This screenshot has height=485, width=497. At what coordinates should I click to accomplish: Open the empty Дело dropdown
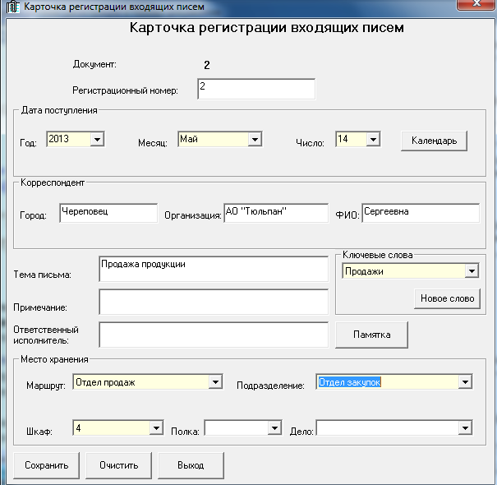coord(465,428)
